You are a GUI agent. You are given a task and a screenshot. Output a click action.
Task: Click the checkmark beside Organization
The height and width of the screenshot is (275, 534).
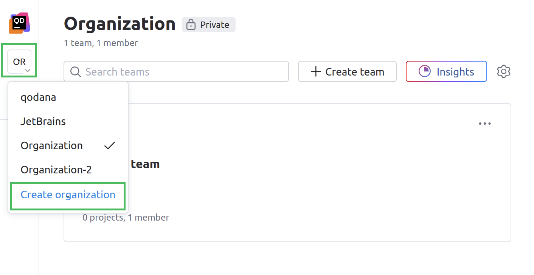[109, 145]
